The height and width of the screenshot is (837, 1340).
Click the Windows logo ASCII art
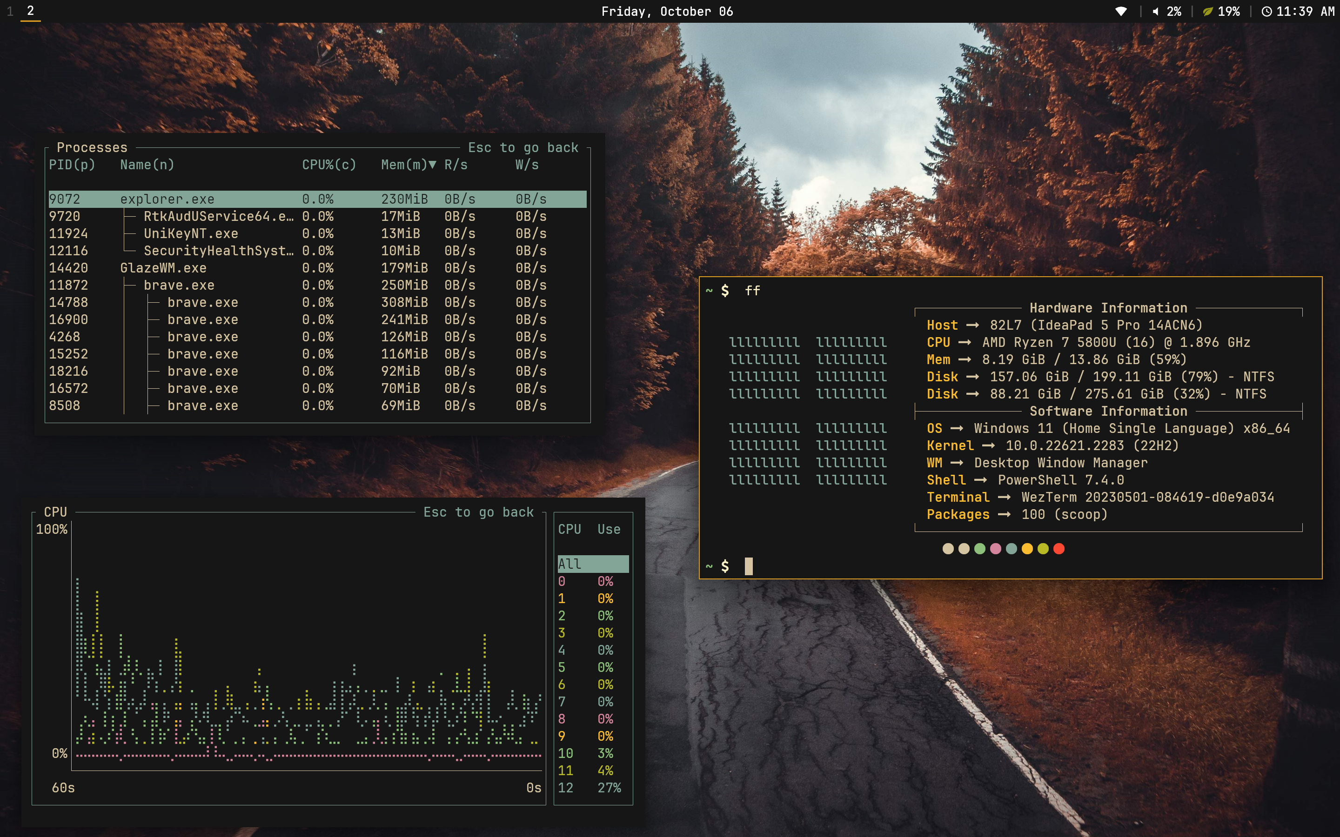(x=808, y=411)
